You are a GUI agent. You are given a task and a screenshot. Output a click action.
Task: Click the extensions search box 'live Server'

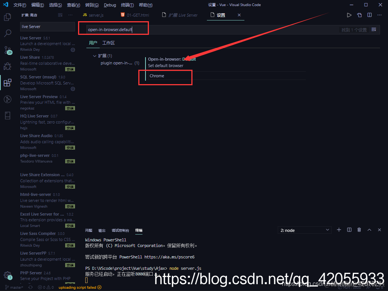click(47, 27)
